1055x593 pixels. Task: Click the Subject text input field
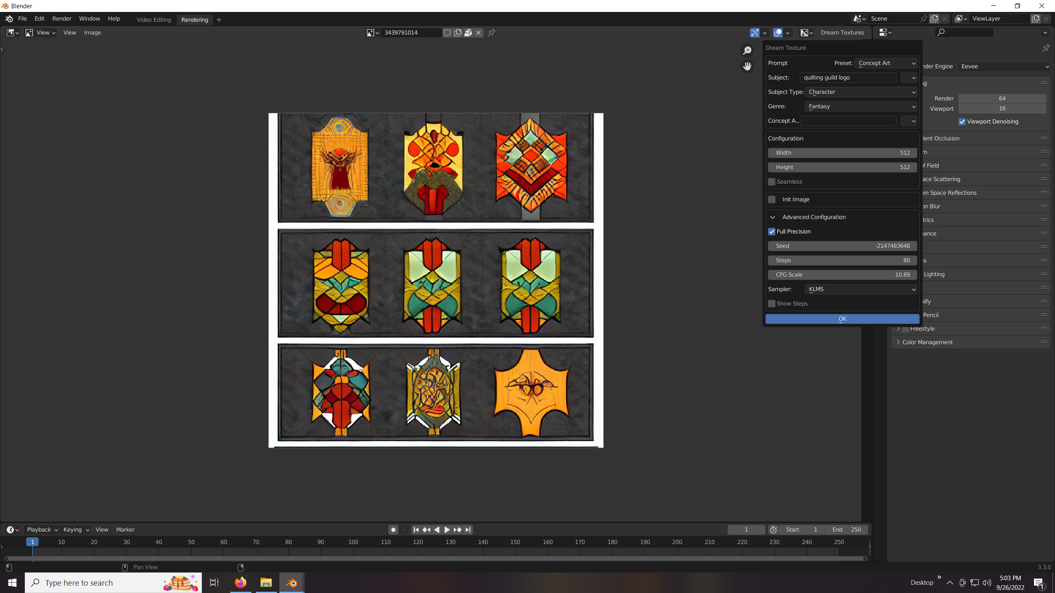coord(848,77)
